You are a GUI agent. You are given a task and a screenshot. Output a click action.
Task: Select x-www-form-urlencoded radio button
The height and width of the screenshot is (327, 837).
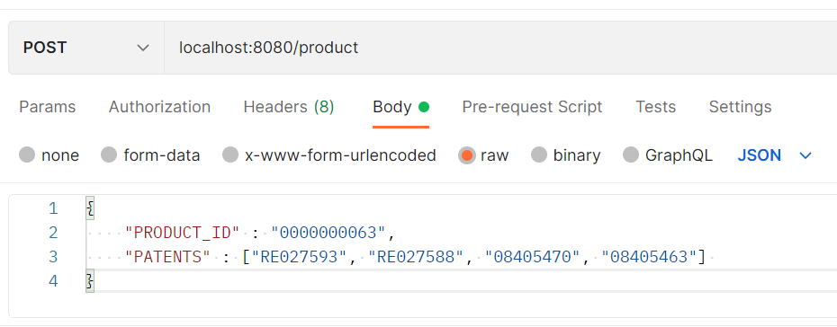coord(230,155)
